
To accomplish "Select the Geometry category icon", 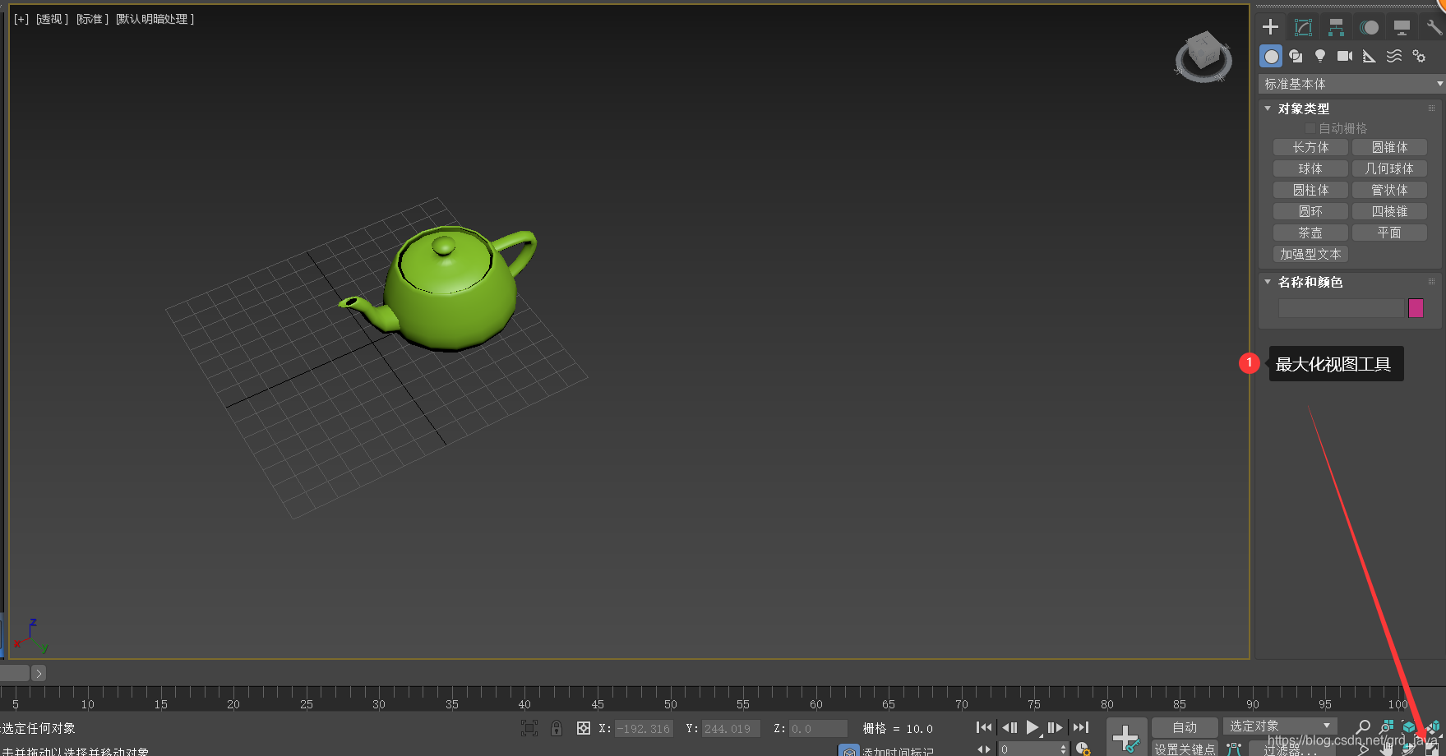I will coord(1271,56).
